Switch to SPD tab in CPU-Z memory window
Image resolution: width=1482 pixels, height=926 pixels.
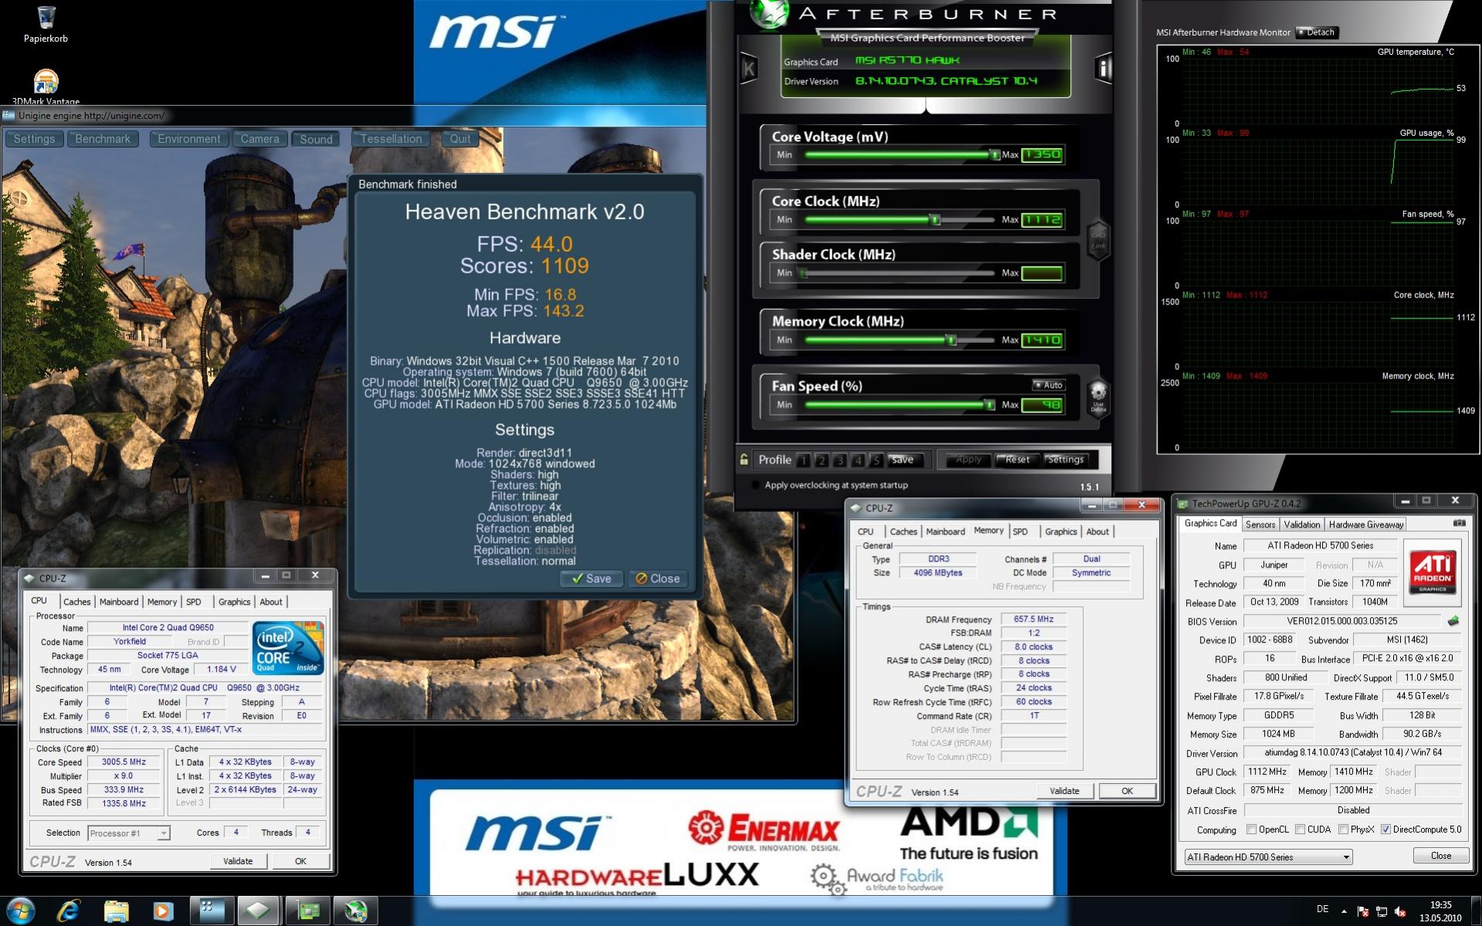1020,531
